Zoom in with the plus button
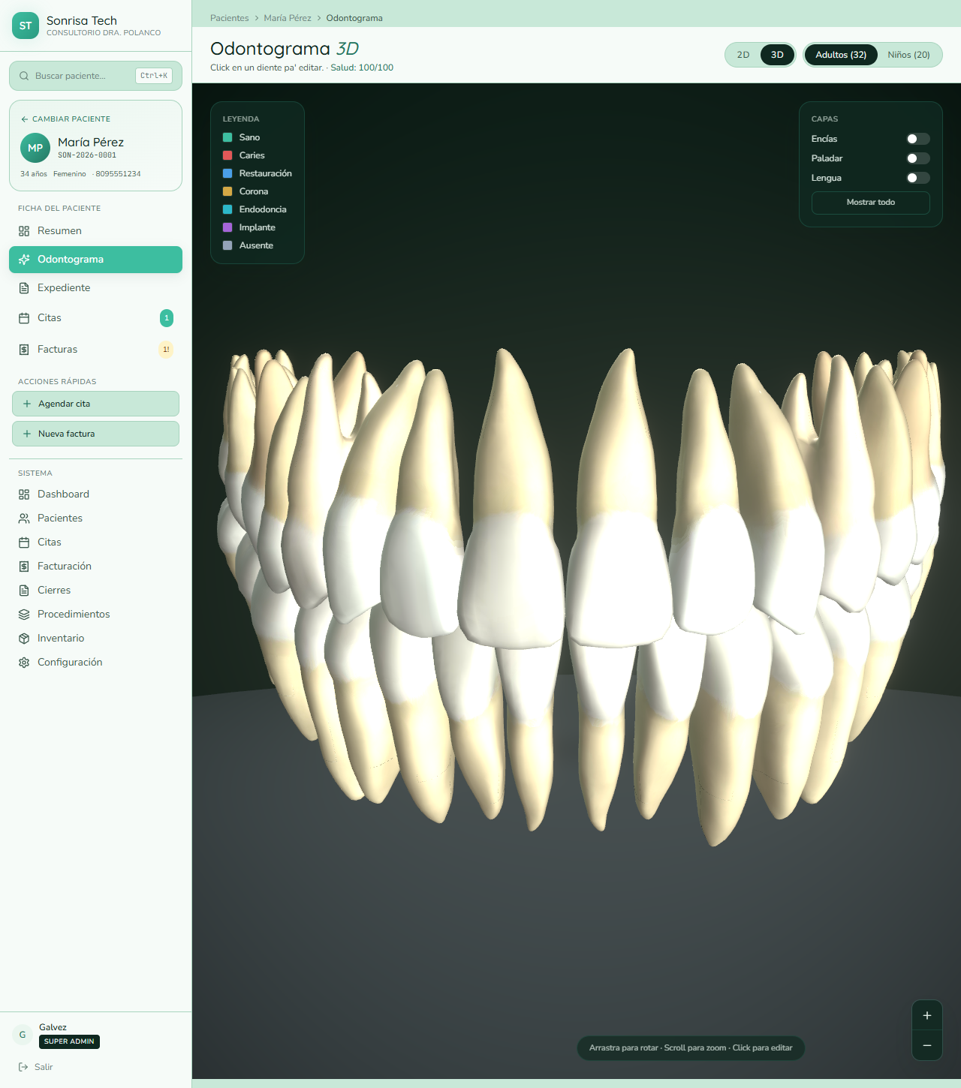 (927, 1015)
